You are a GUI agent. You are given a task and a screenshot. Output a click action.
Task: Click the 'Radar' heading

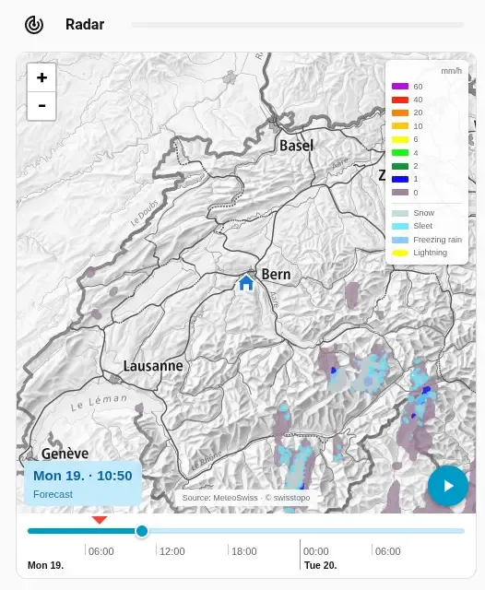point(85,25)
